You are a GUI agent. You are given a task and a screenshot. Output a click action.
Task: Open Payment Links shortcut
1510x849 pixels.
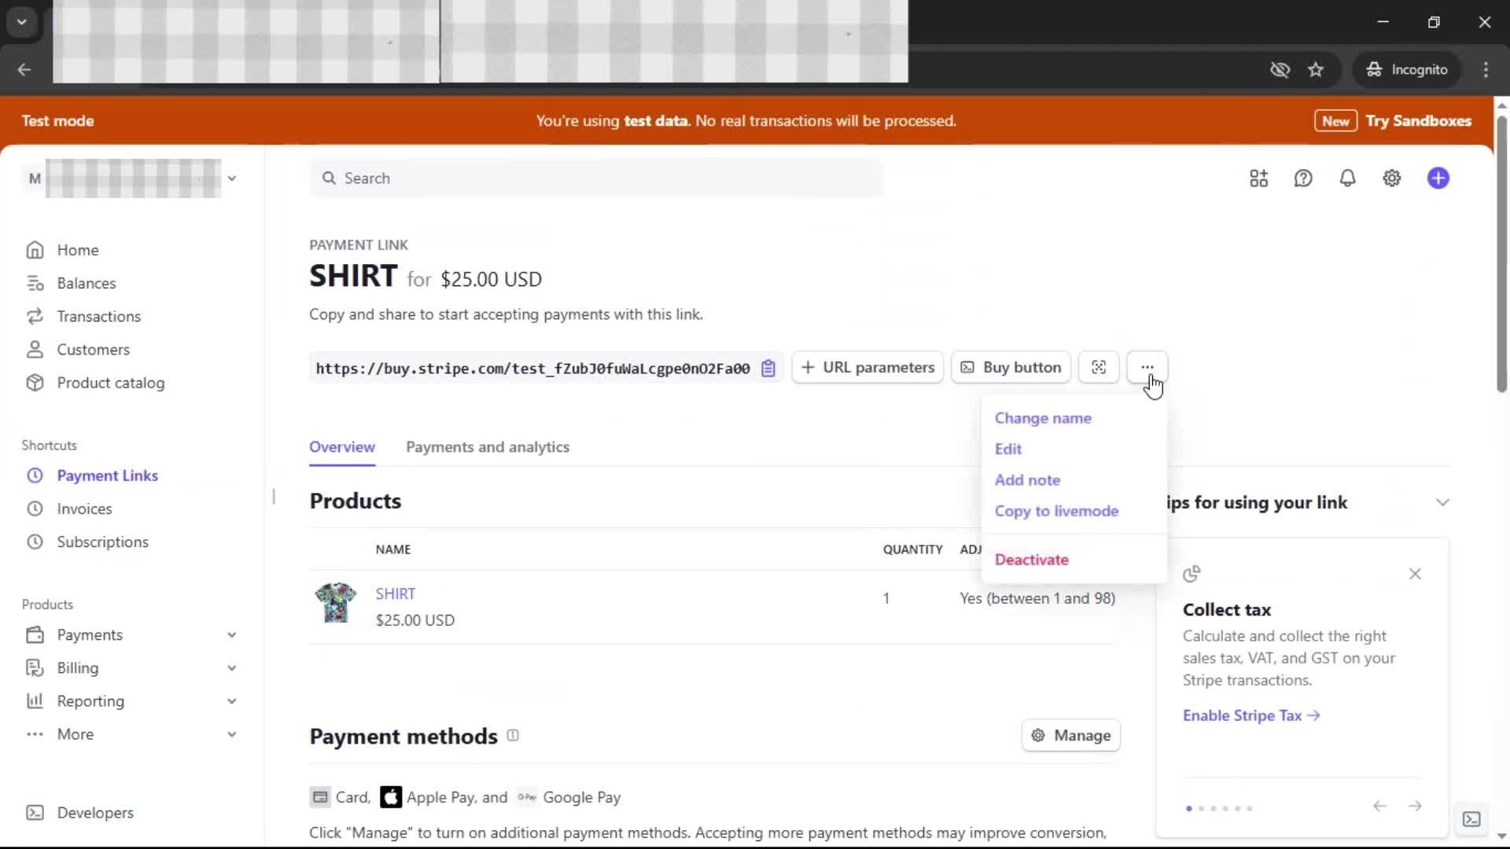click(107, 476)
